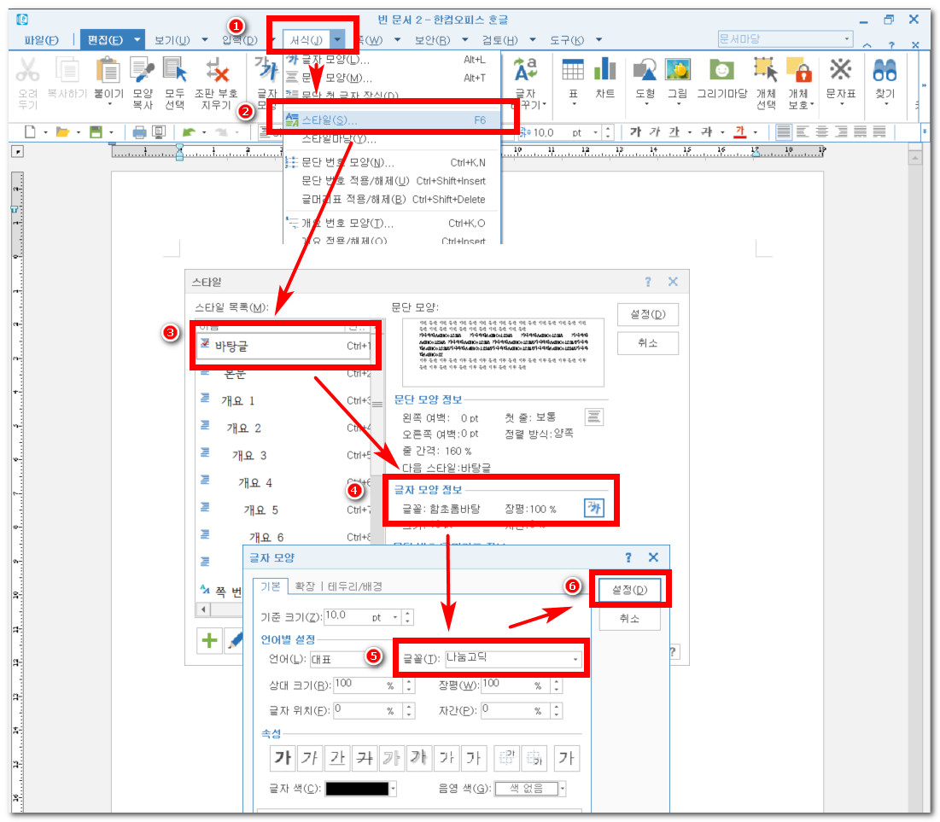
Task: Open the 그리기마당 clip art icon
Action: [721, 71]
